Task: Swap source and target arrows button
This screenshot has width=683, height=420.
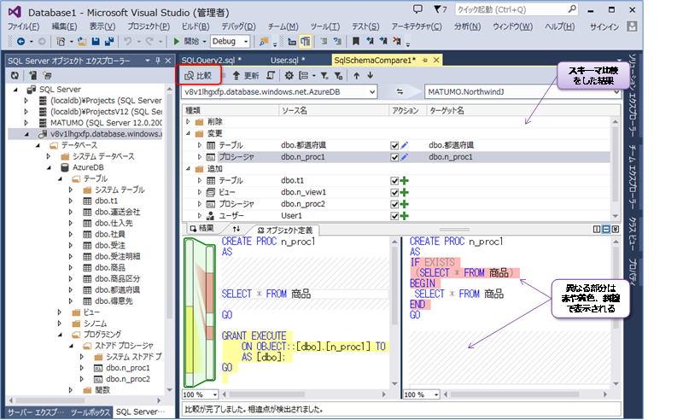Action: click(x=400, y=92)
